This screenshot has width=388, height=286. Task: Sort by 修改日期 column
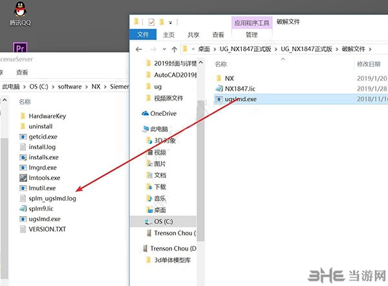(369, 64)
